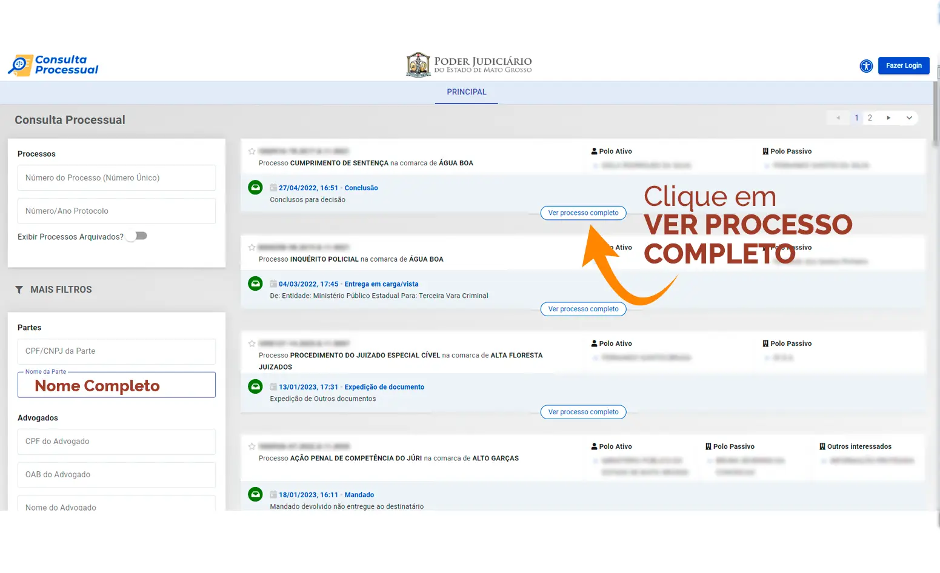Favorite the Inquérito Policial process
Screen dimensions: 940x573
pyautogui.click(x=252, y=247)
